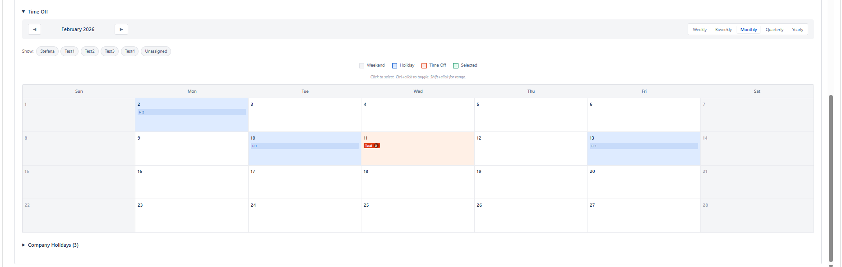
Task: Click the Time Off legend swatch
Action: point(424,66)
